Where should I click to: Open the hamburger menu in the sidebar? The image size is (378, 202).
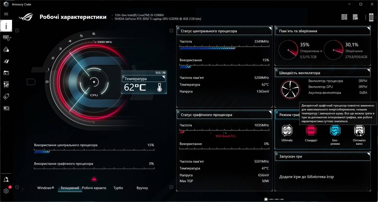[6, 14]
